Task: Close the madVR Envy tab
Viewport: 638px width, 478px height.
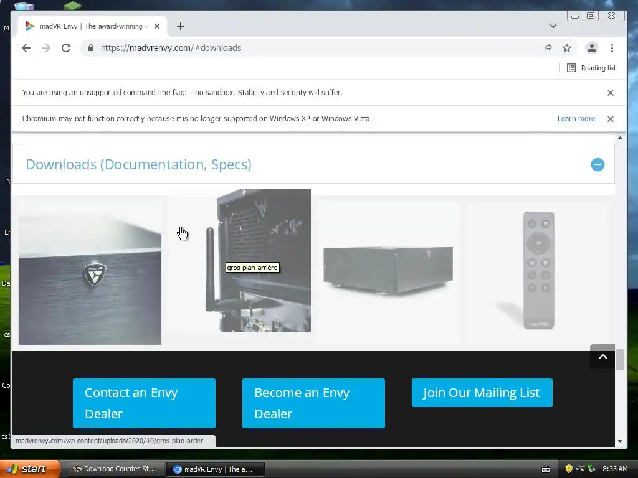Action: pos(157,26)
